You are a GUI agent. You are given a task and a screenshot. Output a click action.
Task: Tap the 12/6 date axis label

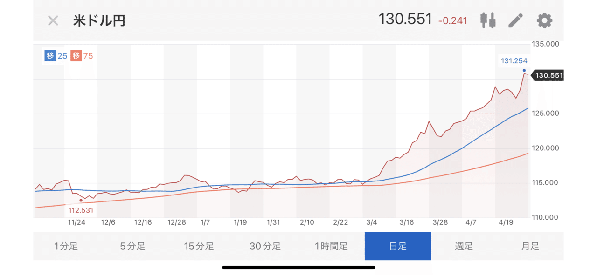tap(108, 222)
